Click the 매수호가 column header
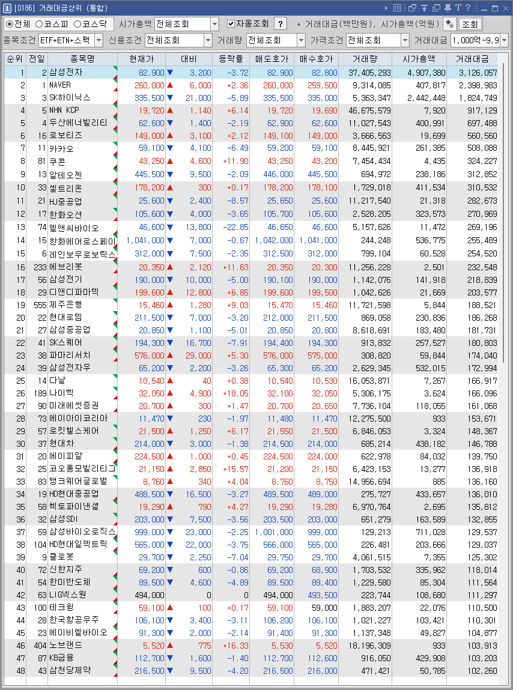Image resolution: width=513 pixels, height=690 pixels. pyautogui.click(x=316, y=59)
